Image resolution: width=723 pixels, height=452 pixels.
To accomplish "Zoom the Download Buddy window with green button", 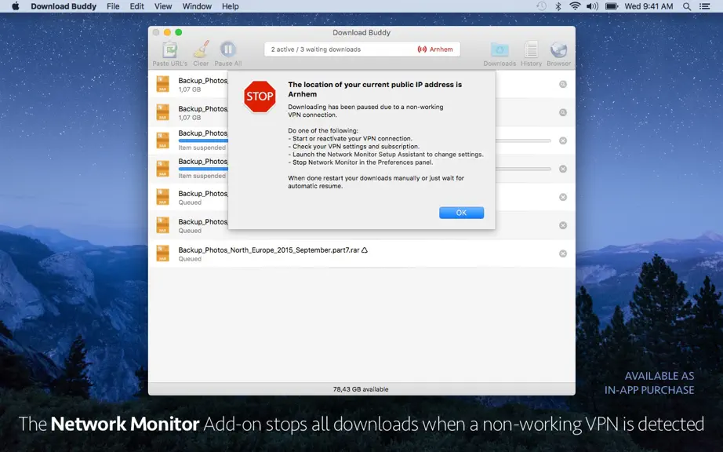I will point(179,32).
